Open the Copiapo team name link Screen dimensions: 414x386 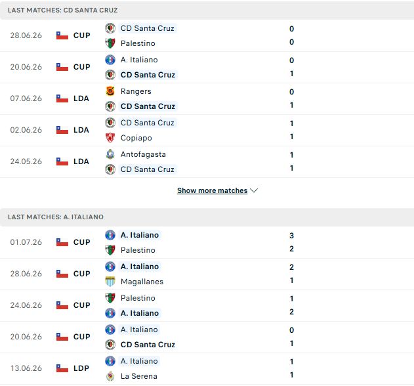click(x=136, y=138)
